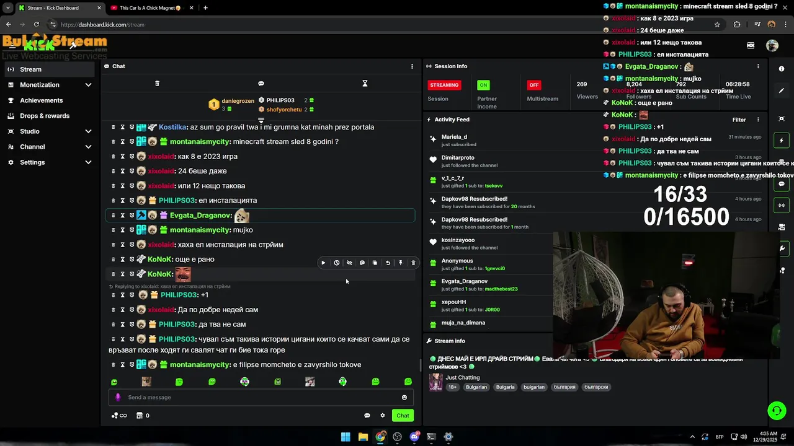Expand the Studio sidebar section
The height and width of the screenshot is (446, 794).
50,131
